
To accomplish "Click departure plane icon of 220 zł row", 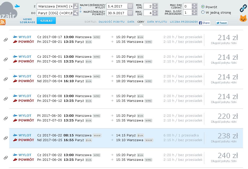I will [x=15, y=115].
